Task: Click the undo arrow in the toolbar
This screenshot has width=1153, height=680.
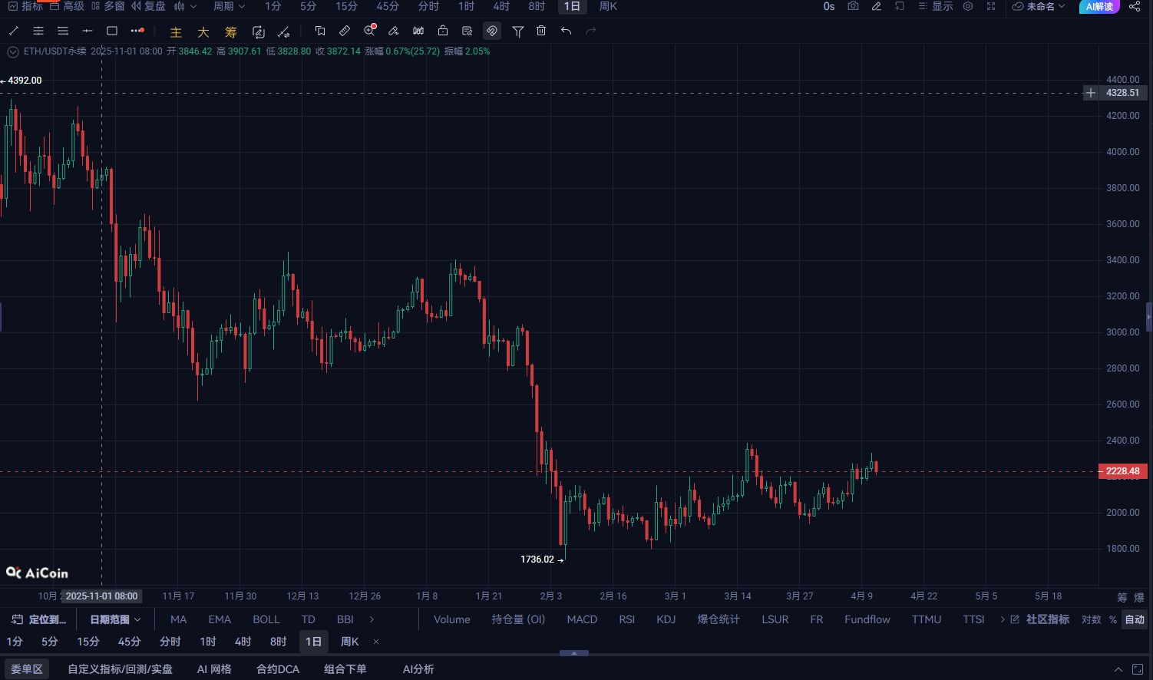Action: [566, 31]
